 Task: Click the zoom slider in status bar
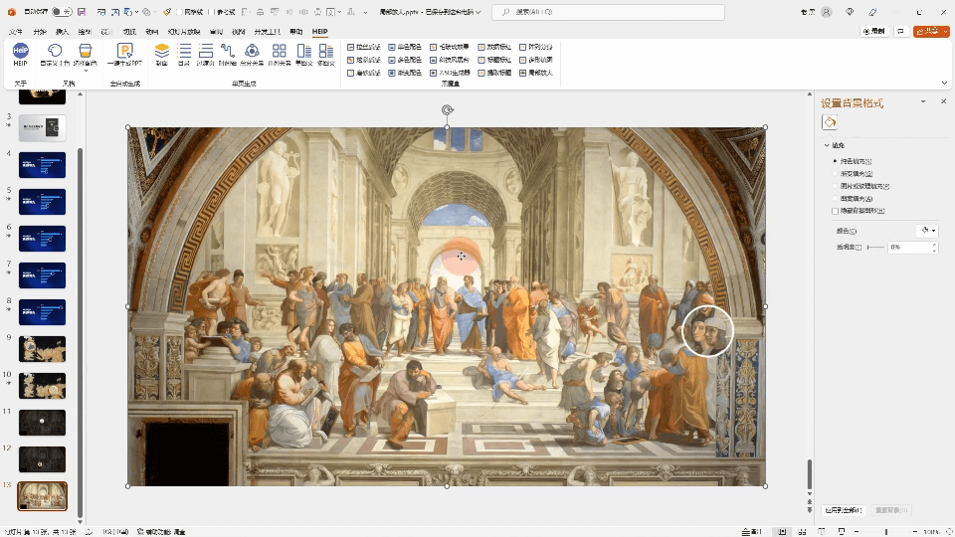point(886,531)
